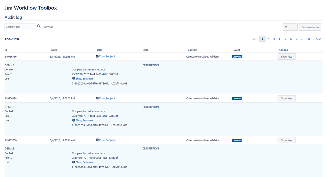
Task: Click the Event column header
Action: (x=237, y=50)
